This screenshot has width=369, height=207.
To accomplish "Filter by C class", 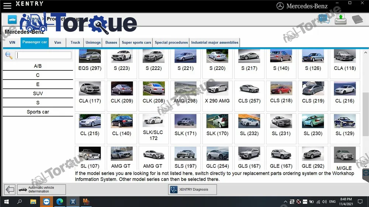I will pos(38,75).
